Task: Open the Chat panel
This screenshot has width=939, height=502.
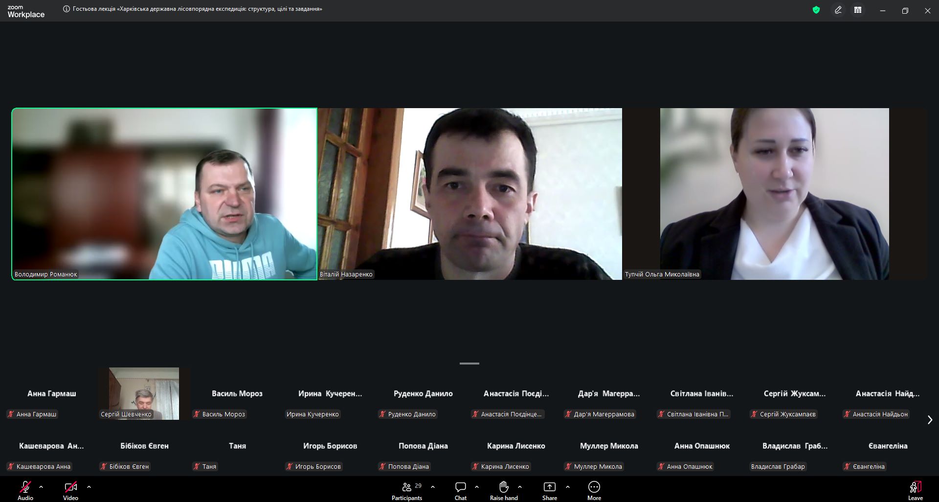Action: (x=460, y=490)
